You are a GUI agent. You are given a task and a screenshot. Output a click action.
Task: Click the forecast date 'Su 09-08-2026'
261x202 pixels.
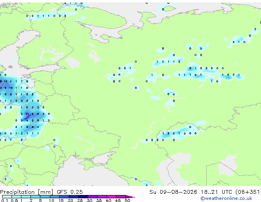(x=173, y=192)
